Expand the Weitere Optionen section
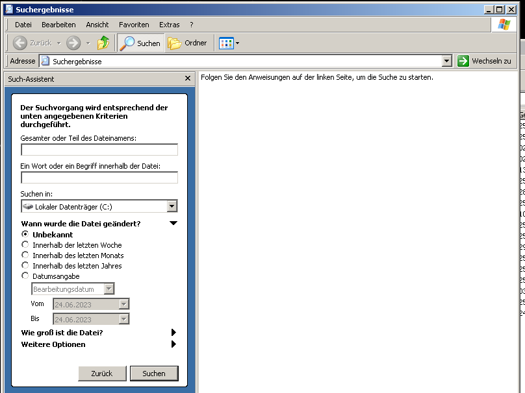The width and height of the screenshot is (525, 393). [x=173, y=344]
